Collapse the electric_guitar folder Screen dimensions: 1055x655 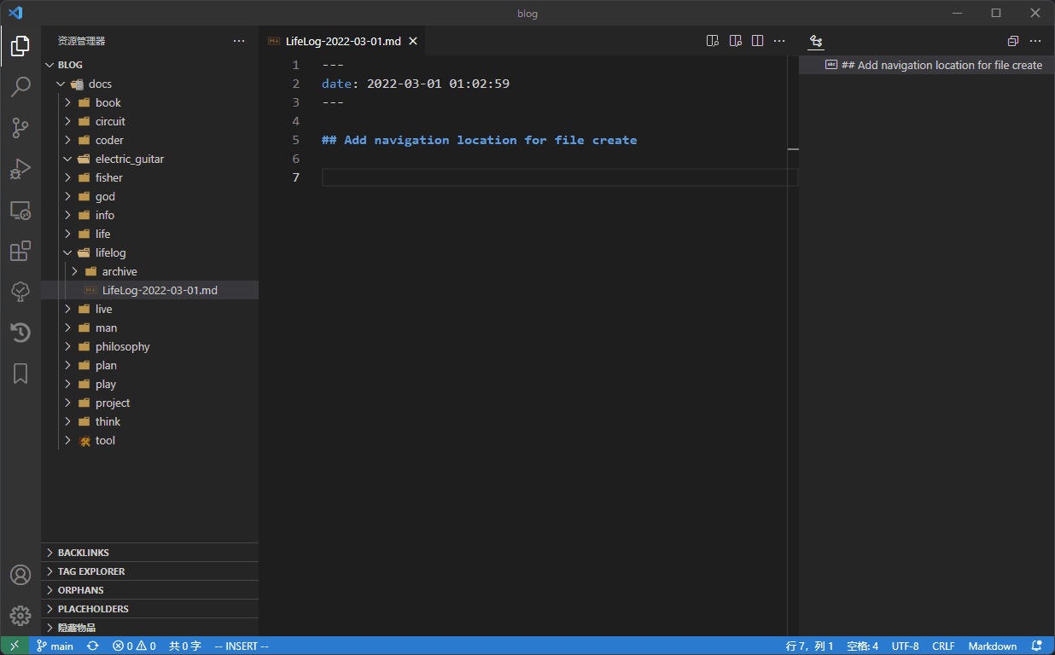click(67, 159)
